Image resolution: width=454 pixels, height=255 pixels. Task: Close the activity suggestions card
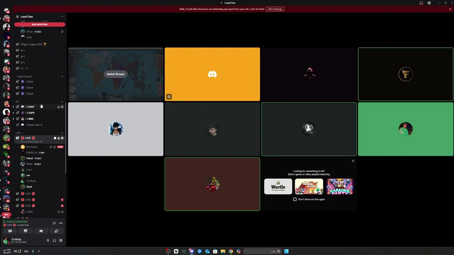[x=353, y=161]
